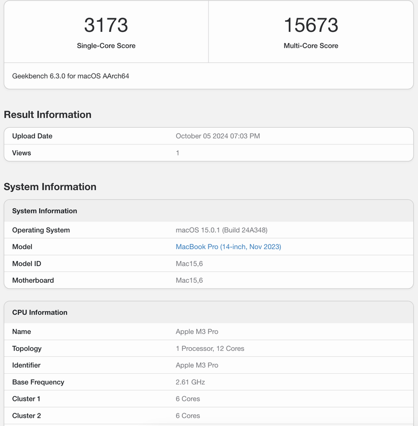Screen dimensions: 418x426
Task: Click the Model ID label
Action: [x=27, y=264]
